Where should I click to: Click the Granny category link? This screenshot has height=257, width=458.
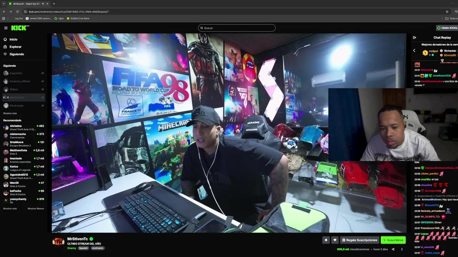72,248
